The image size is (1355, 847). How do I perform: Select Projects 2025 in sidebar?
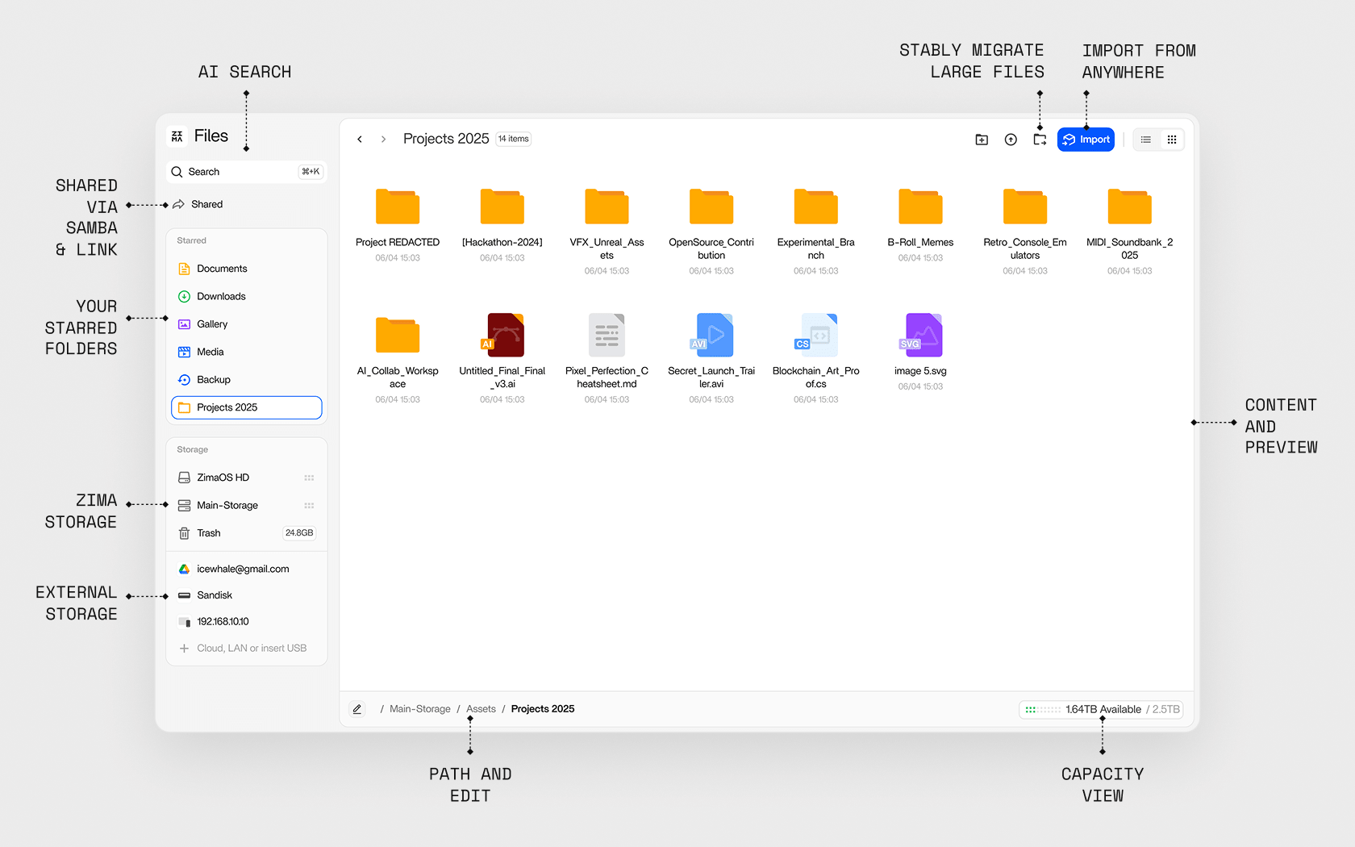[246, 407]
